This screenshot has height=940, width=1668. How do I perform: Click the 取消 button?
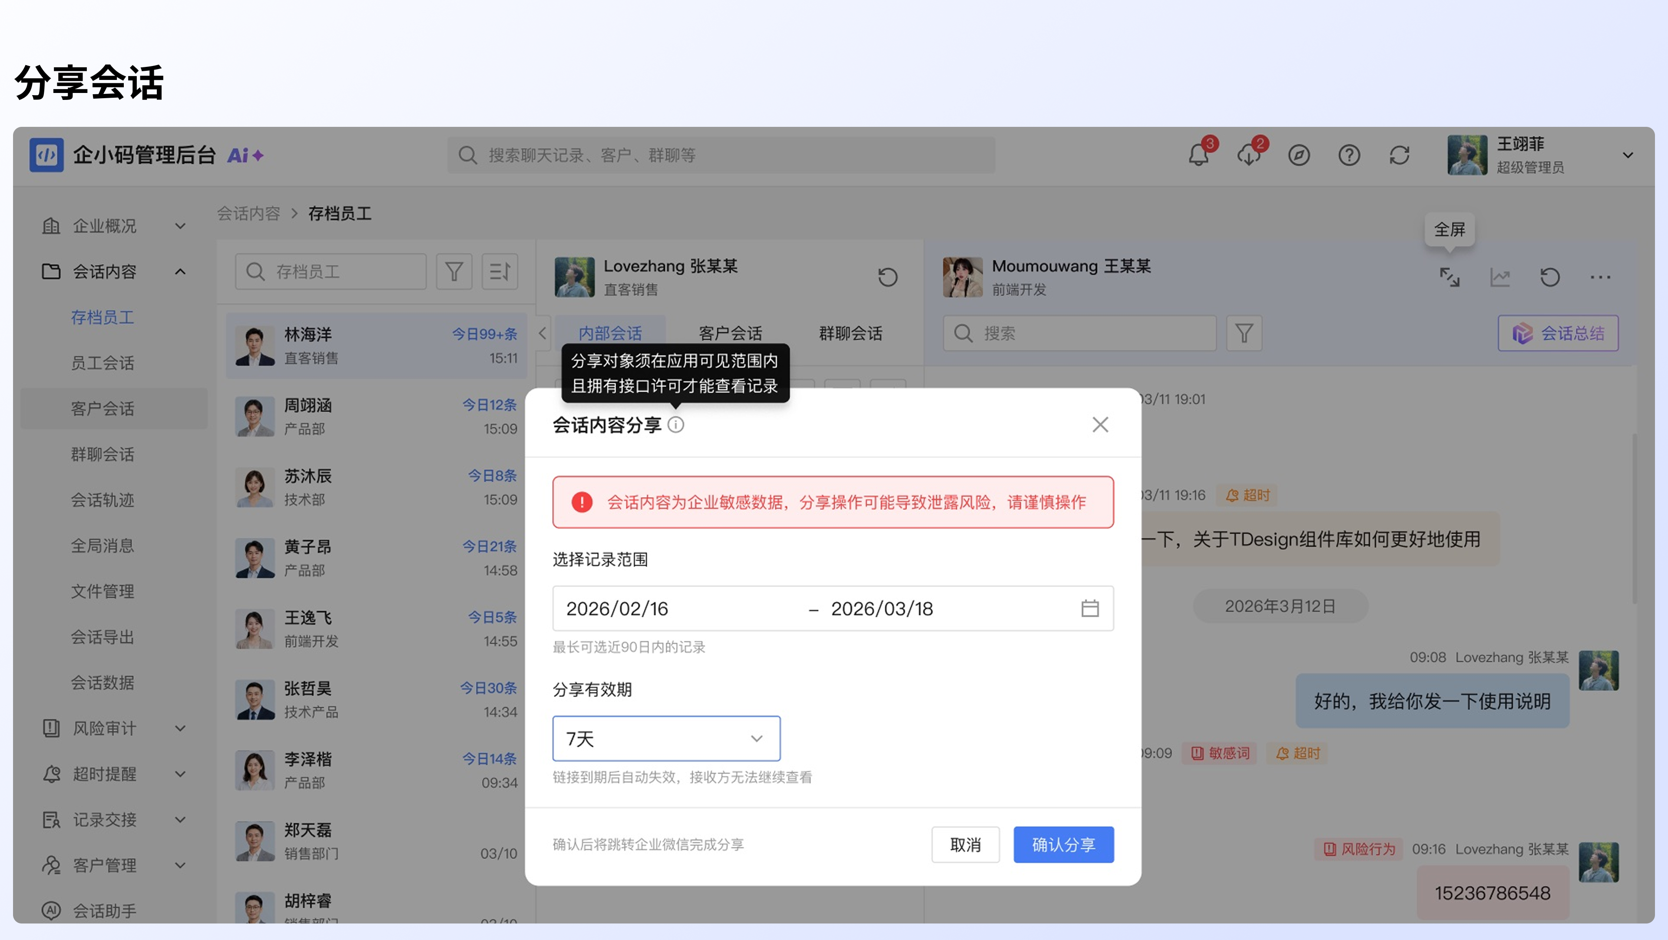(965, 844)
